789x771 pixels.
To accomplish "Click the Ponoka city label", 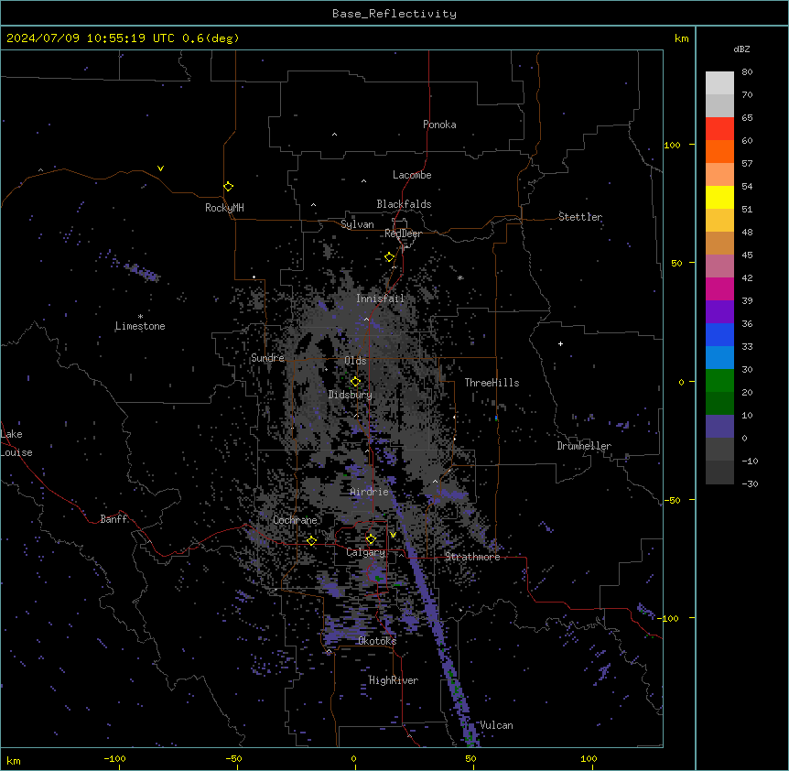I will pos(439,125).
